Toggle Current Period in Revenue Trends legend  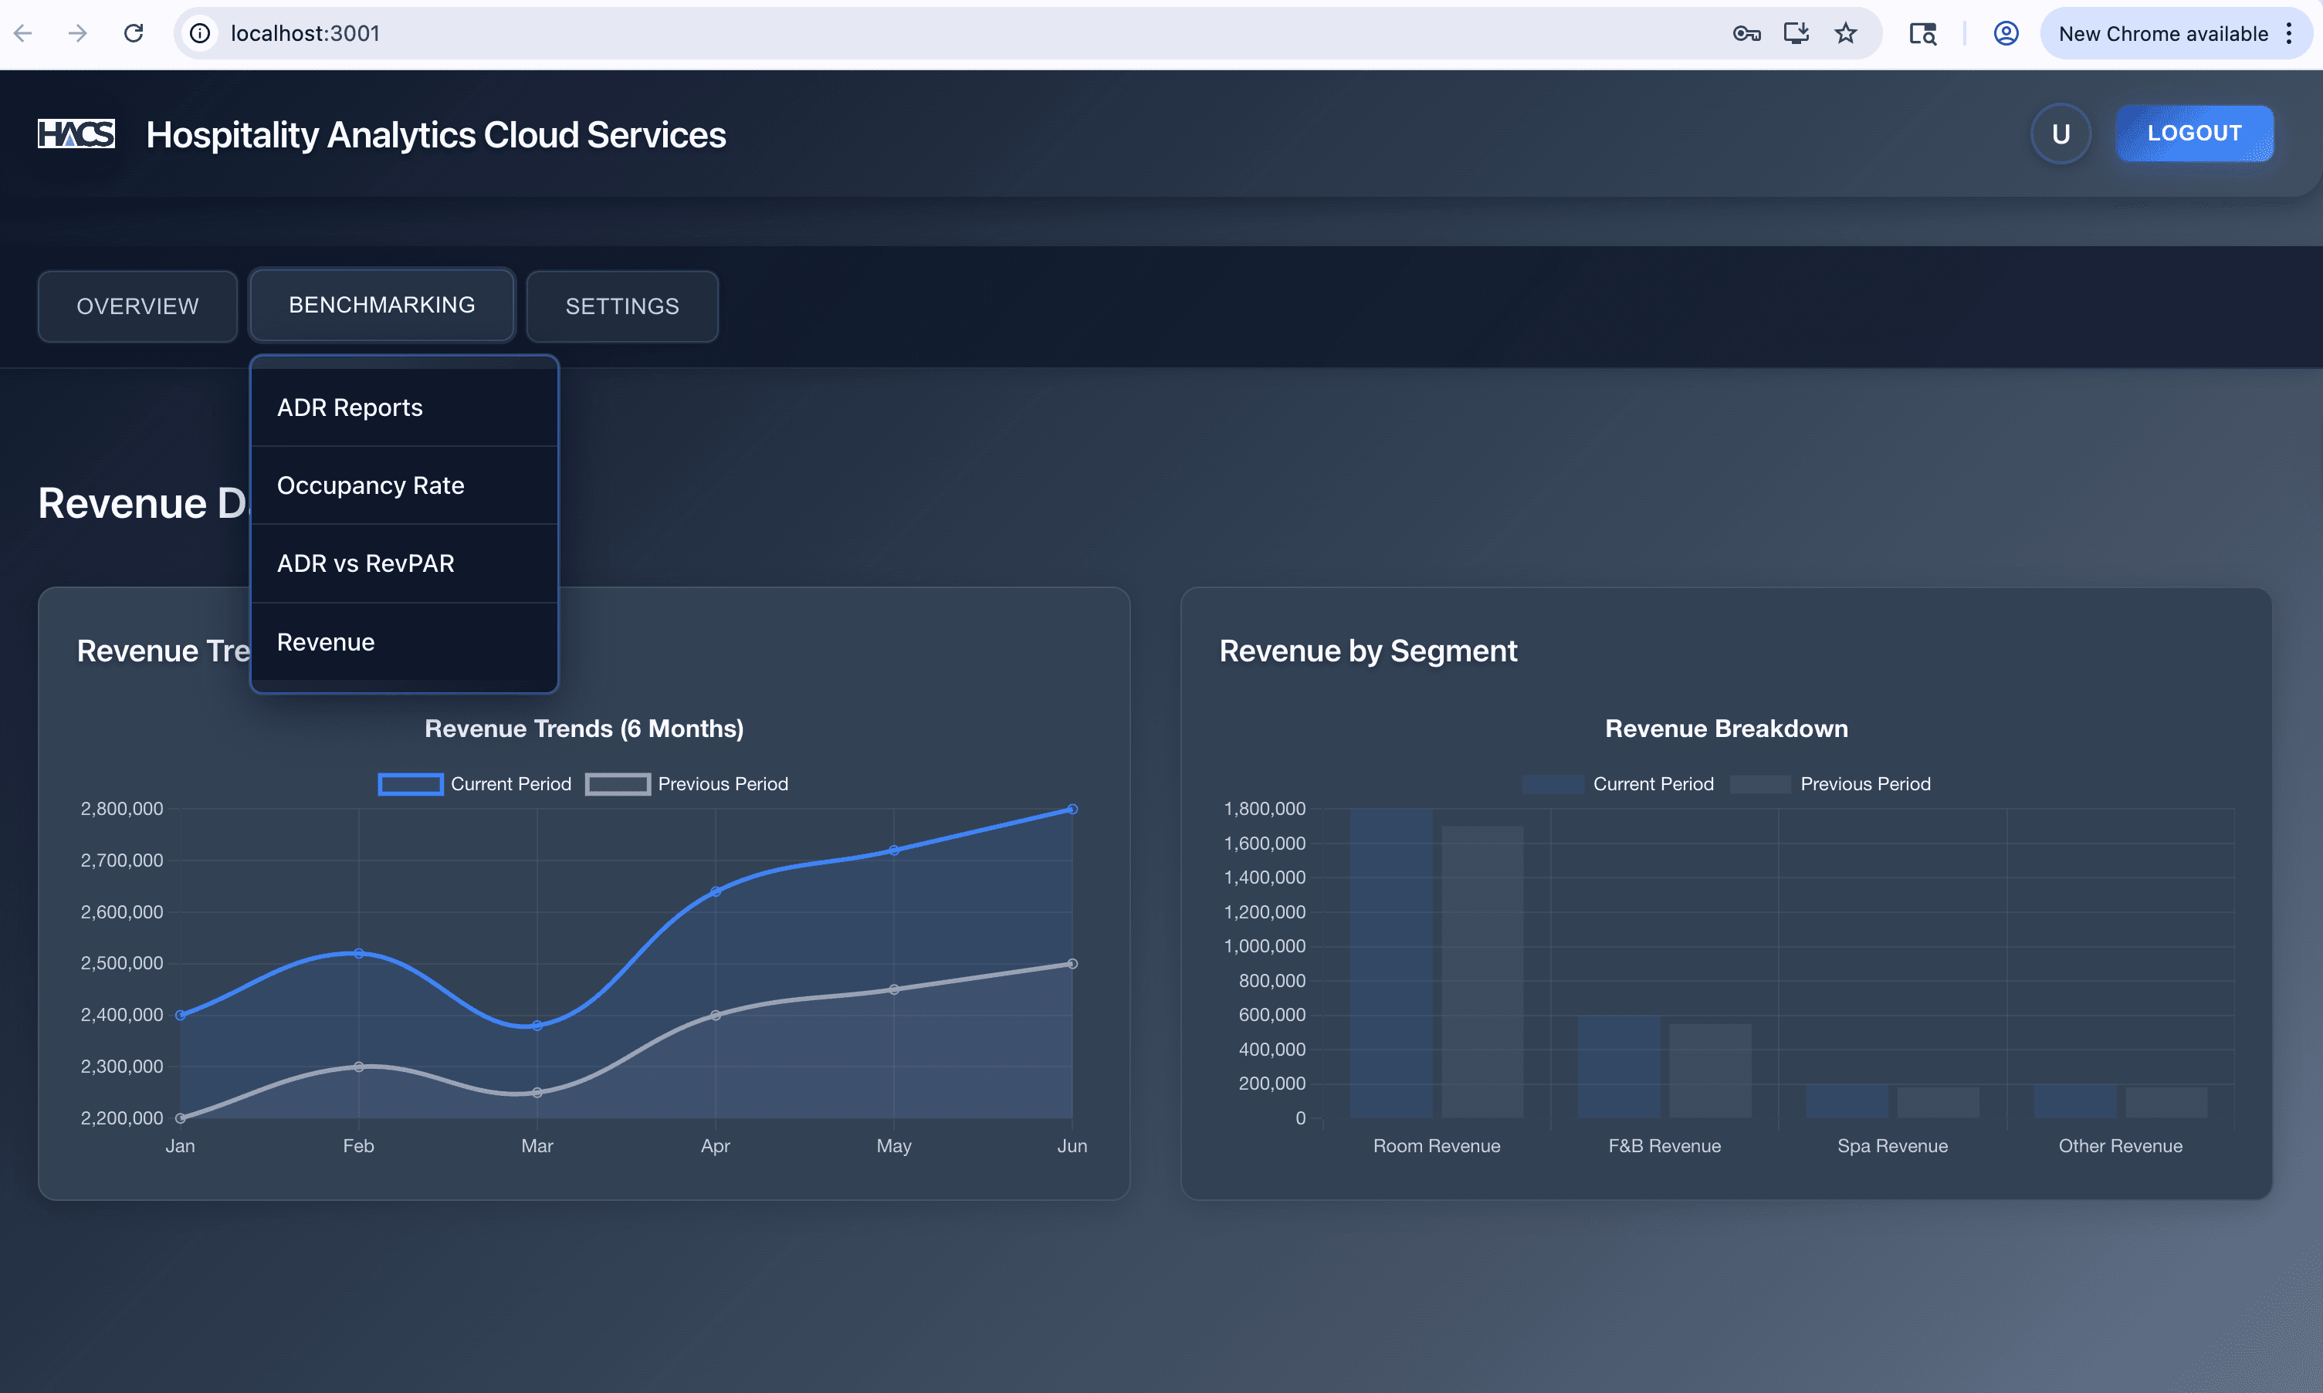click(475, 784)
